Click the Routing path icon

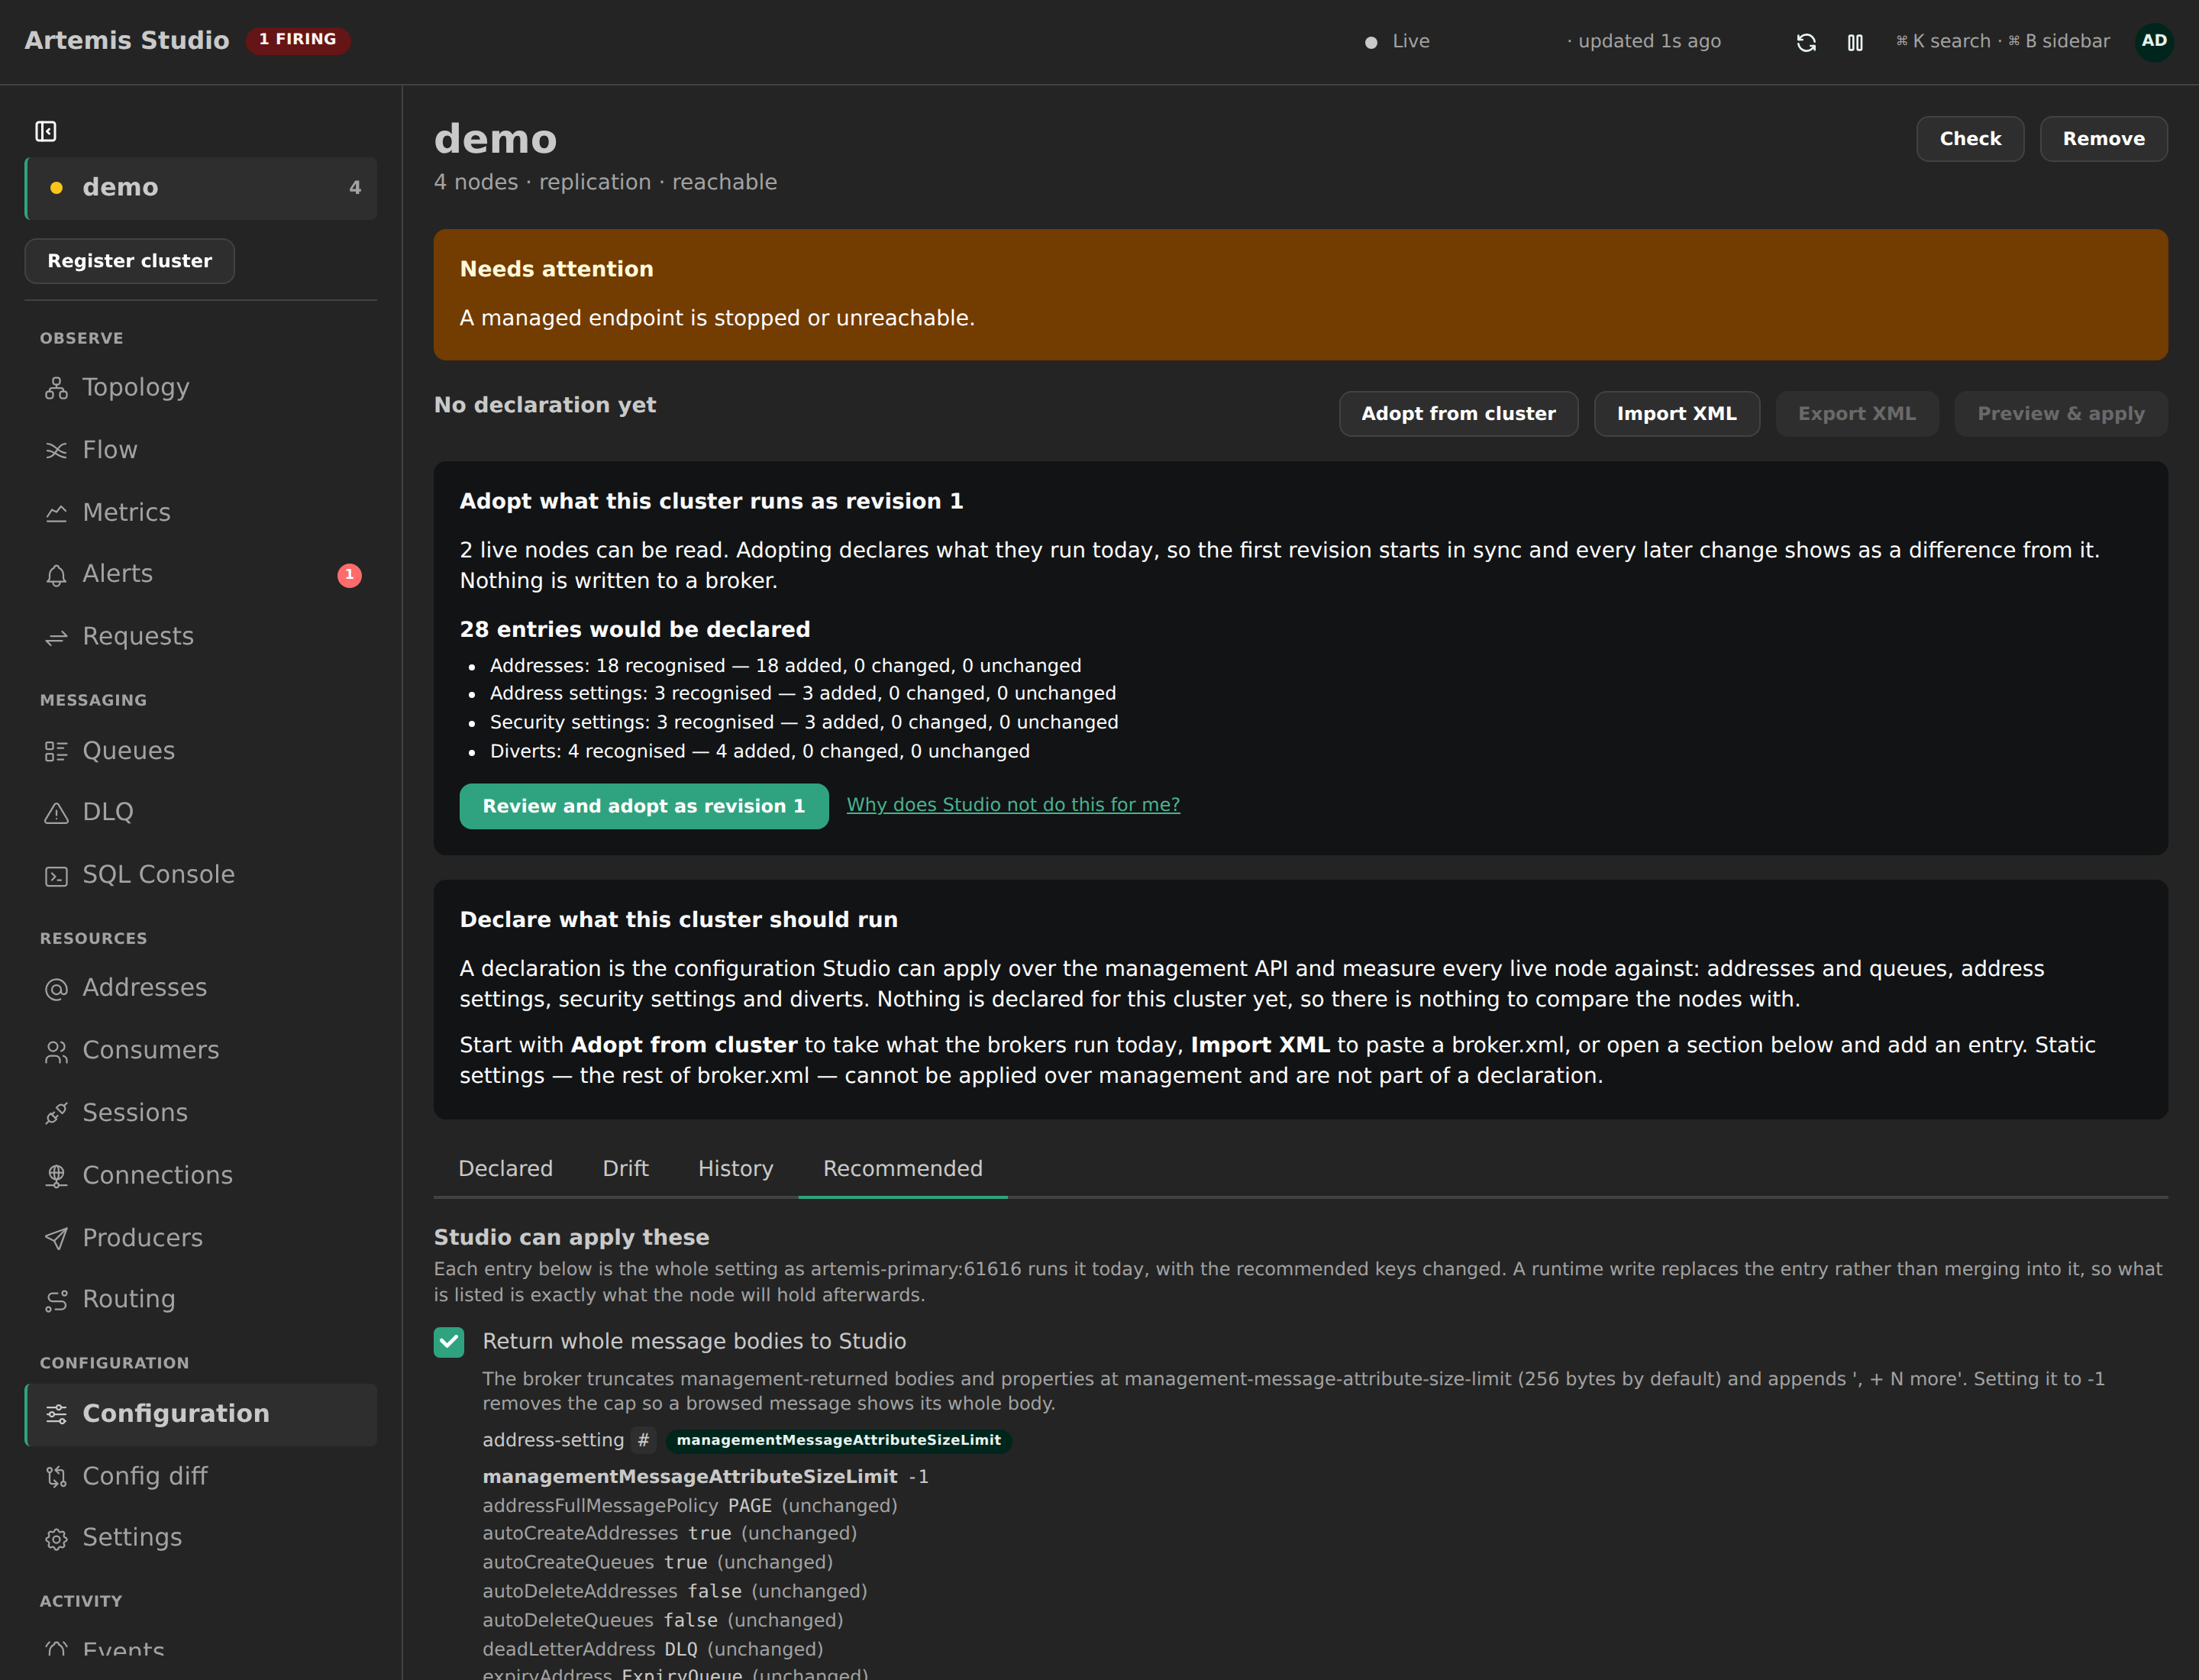56,1300
